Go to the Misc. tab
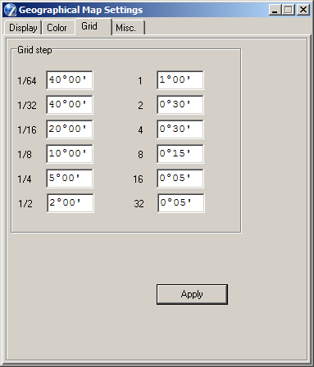This screenshot has width=314, height=367. click(x=128, y=28)
